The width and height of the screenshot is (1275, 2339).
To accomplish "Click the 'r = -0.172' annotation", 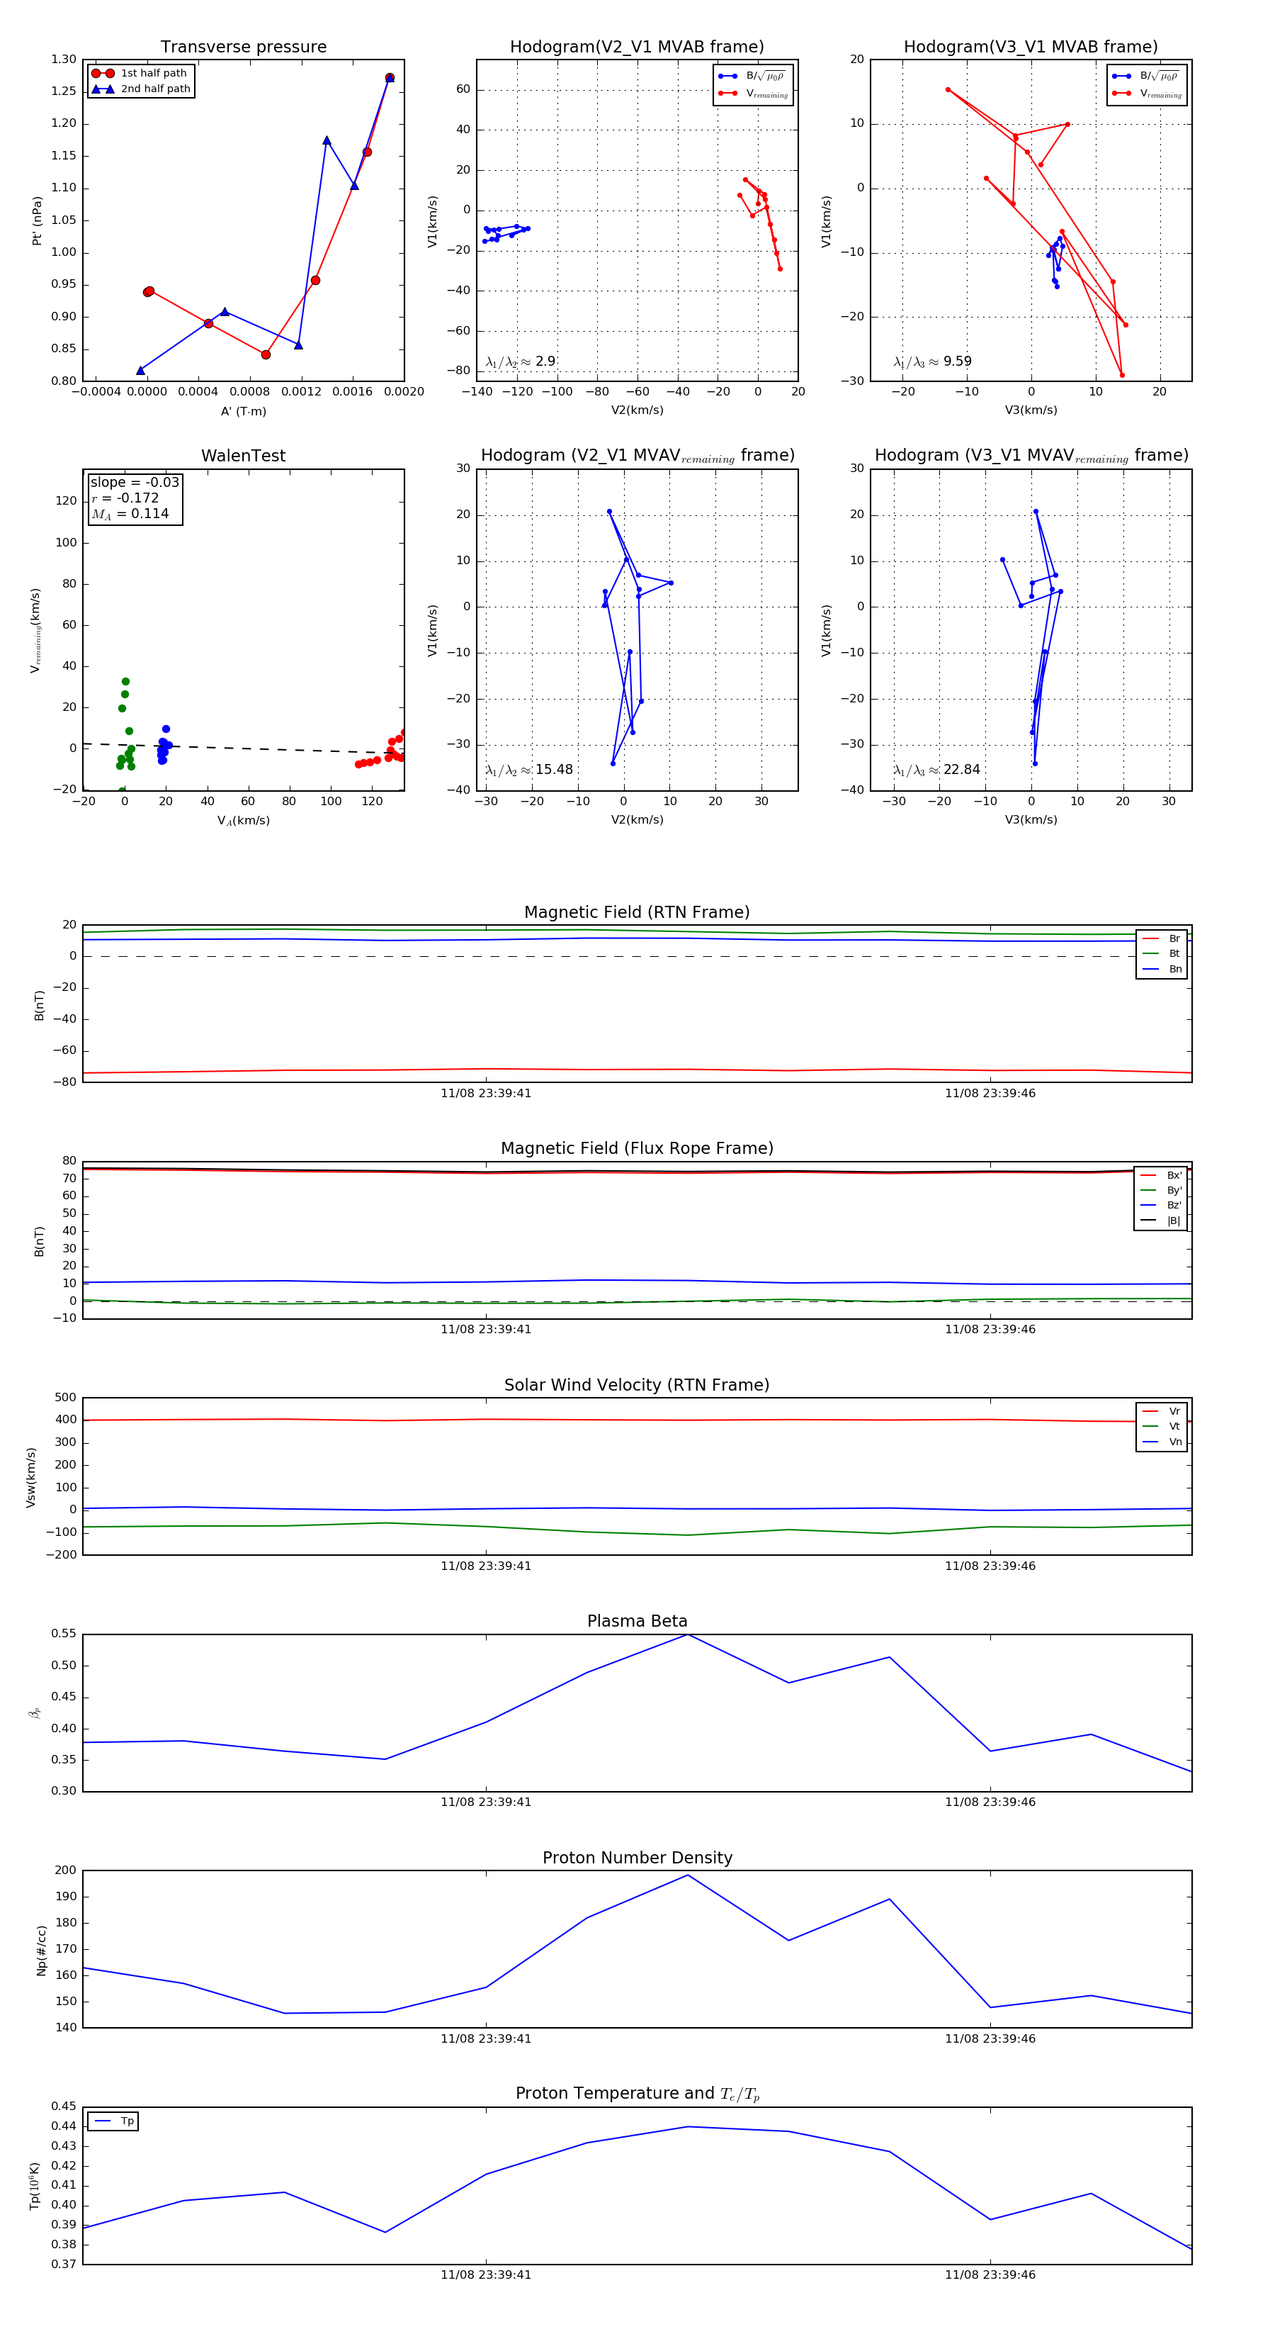I will 125,498.
